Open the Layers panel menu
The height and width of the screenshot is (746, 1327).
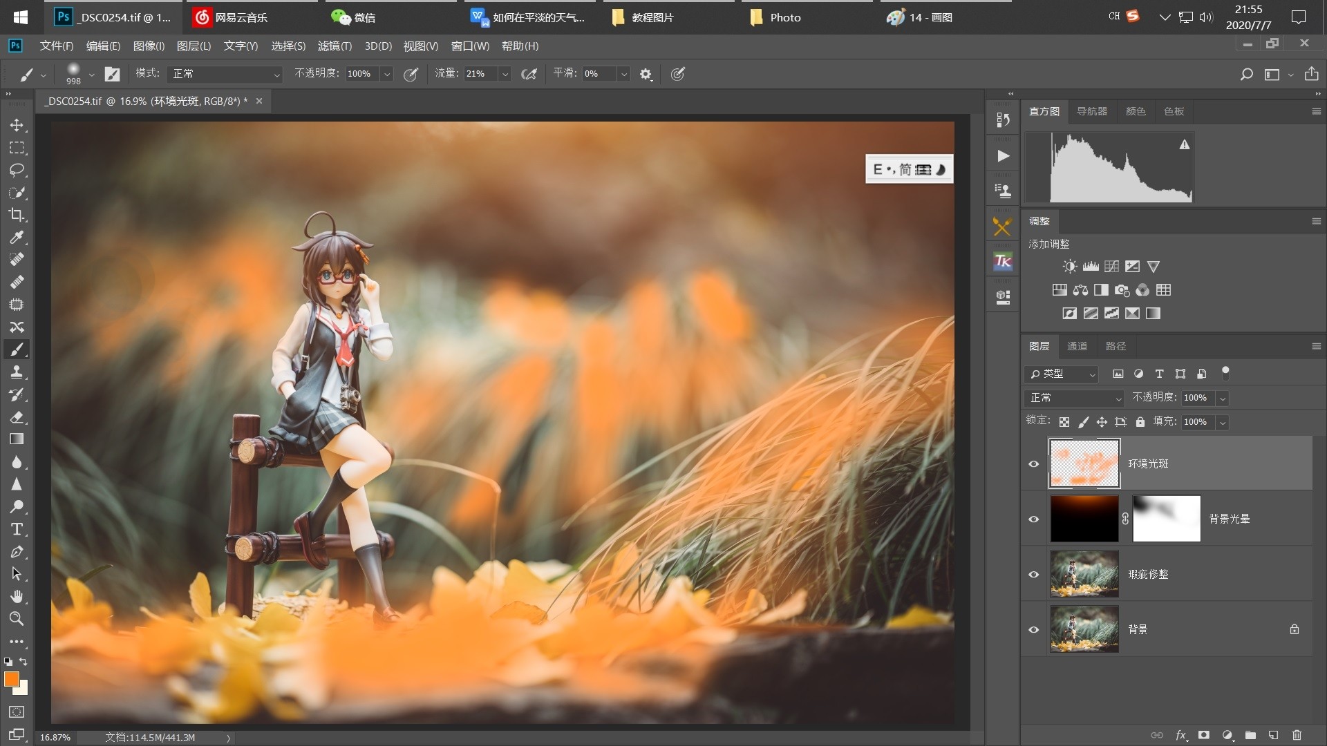1316,346
